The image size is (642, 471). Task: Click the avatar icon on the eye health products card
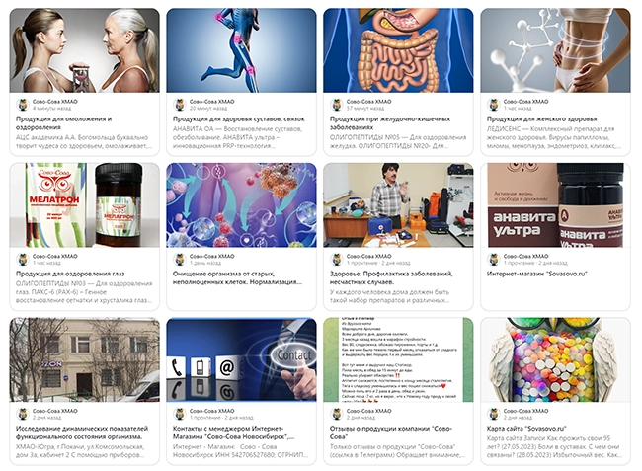pos(23,259)
